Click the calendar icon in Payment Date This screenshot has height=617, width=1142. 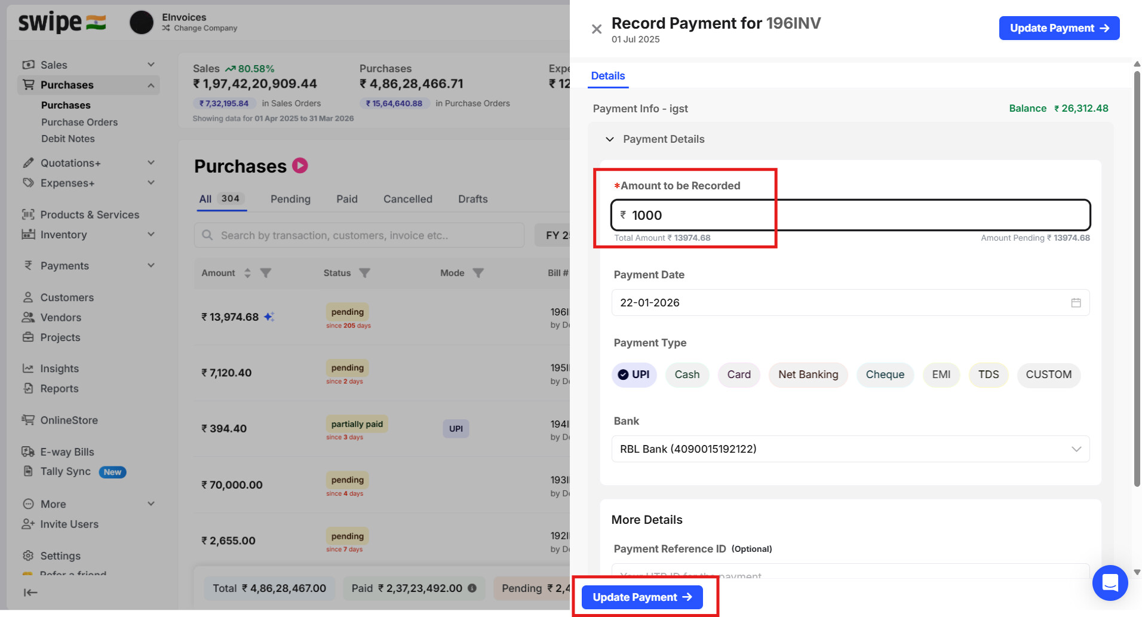(1076, 303)
